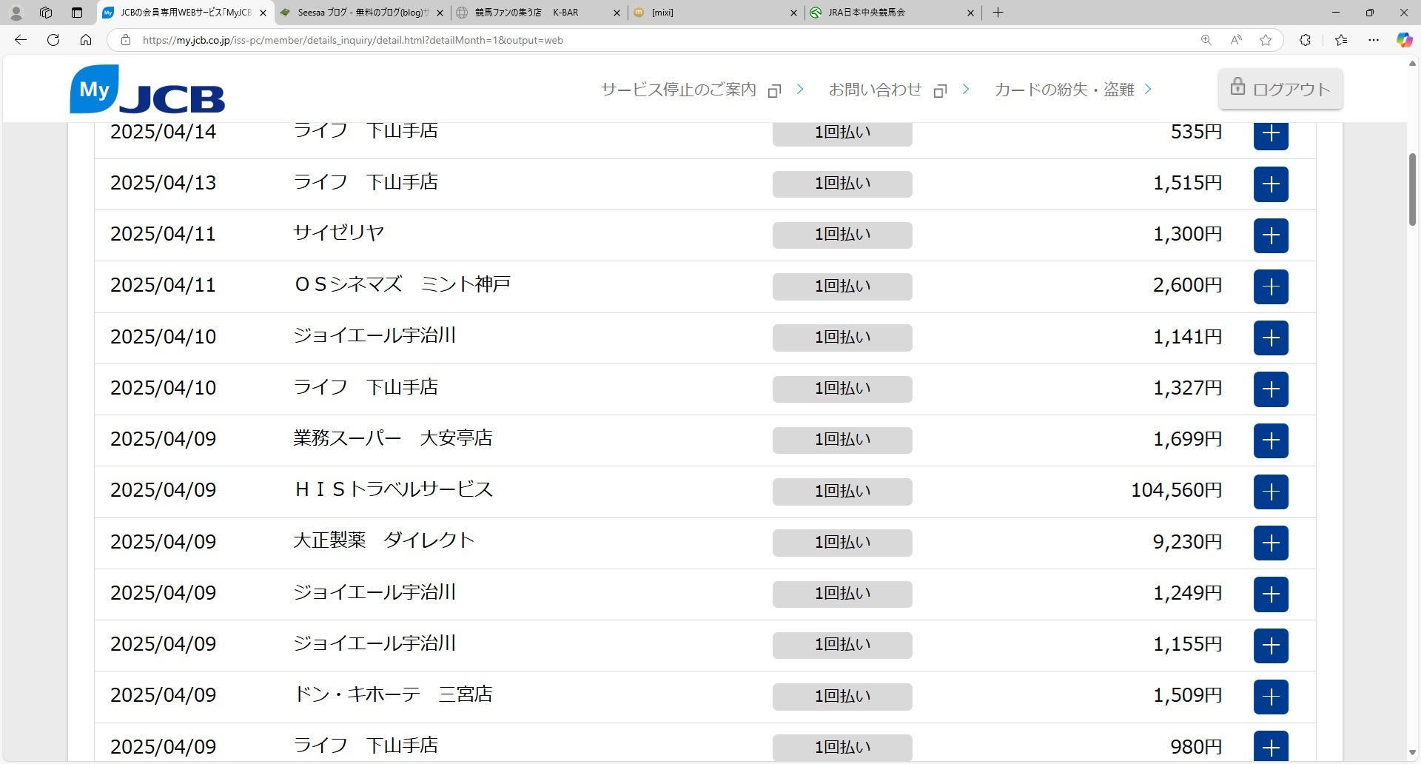Screen dimensions: 1421x764
Task: Open browser Extensions icon
Action: [x=1306, y=40]
